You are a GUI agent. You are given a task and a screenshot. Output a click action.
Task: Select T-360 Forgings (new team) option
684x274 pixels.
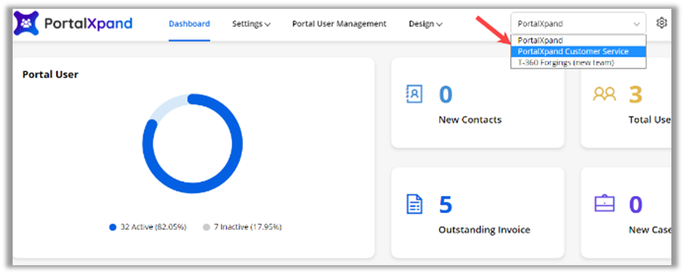pos(566,63)
